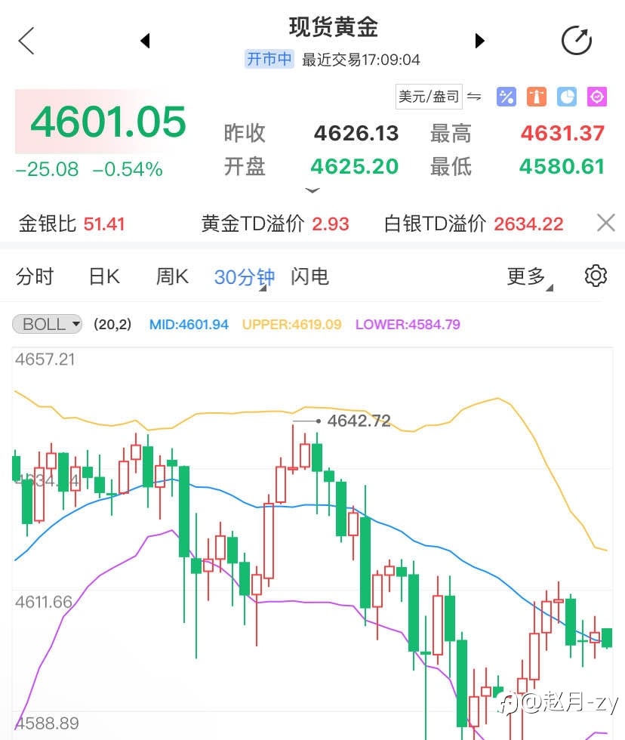Screen dimensions: 625x740
Task: Tap the back arrow icon
Action: click(x=26, y=41)
